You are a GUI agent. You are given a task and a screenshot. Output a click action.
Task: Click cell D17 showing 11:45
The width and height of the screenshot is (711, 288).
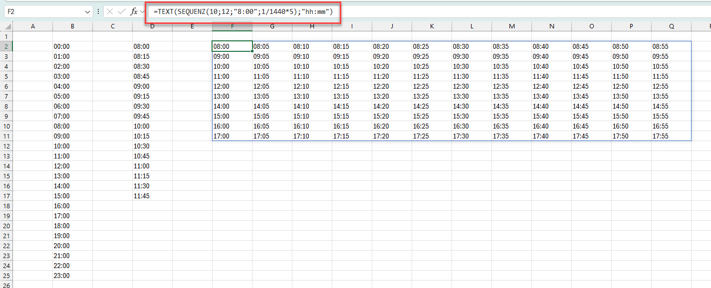152,196
